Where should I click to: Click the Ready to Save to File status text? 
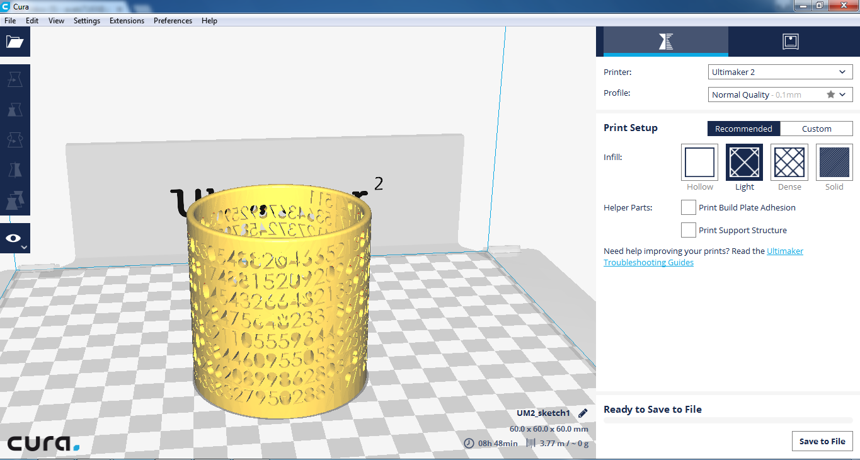tap(653, 410)
